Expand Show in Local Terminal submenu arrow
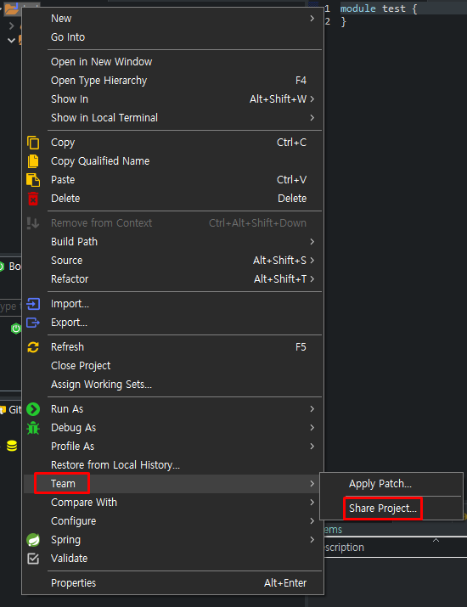The image size is (467, 607). coord(312,118)
